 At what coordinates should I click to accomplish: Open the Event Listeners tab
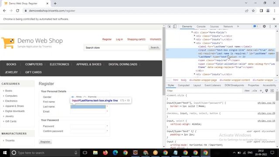[213, 85]
